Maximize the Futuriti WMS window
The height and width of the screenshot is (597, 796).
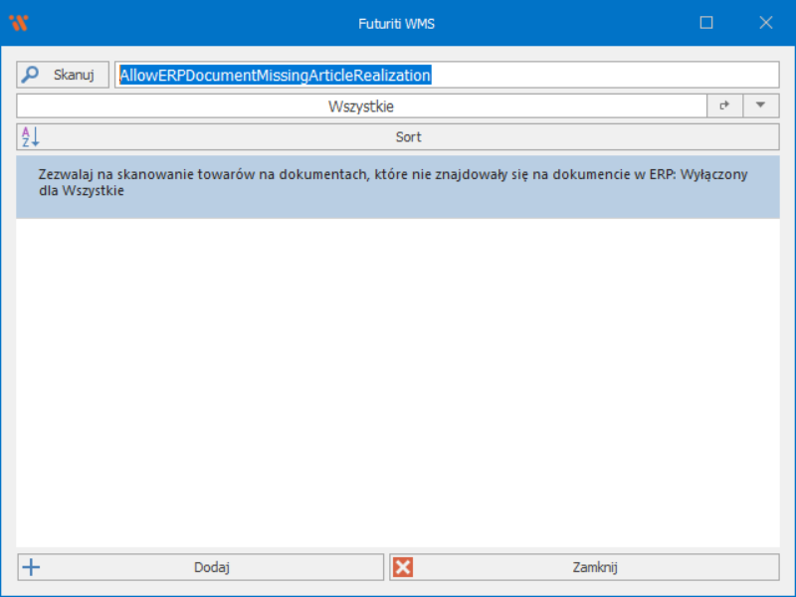706,23
